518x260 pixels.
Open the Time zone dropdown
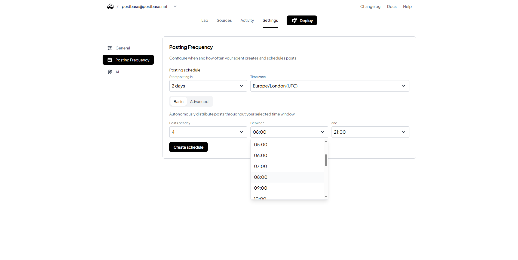[x=329, y=86]
